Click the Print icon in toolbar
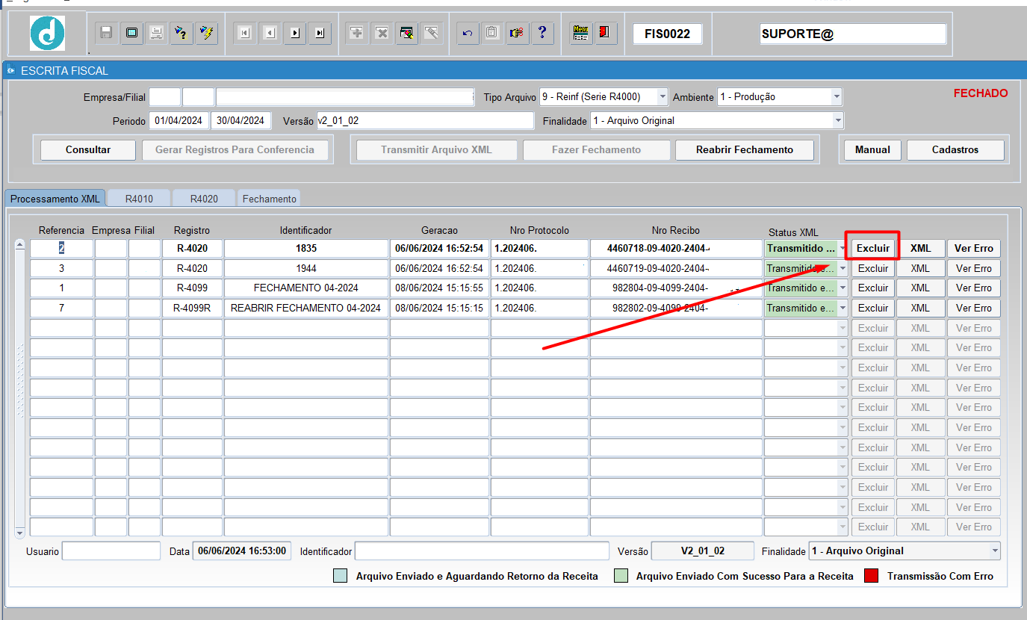 pyautogui.click(x=156, y=33)
